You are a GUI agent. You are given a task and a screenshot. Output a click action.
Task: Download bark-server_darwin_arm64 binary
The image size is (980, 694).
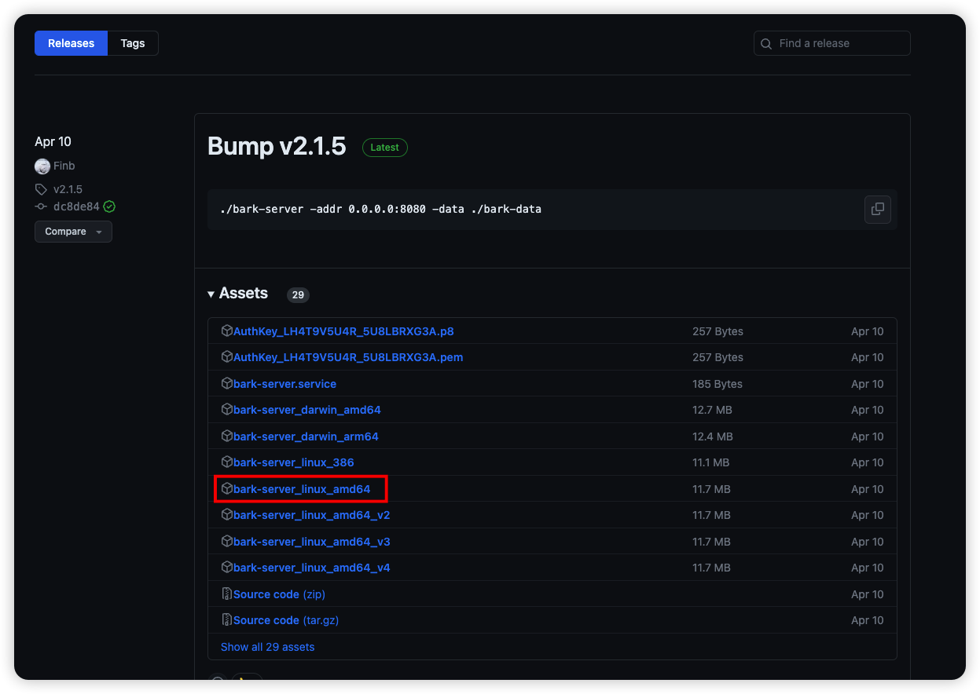[306, 436]
